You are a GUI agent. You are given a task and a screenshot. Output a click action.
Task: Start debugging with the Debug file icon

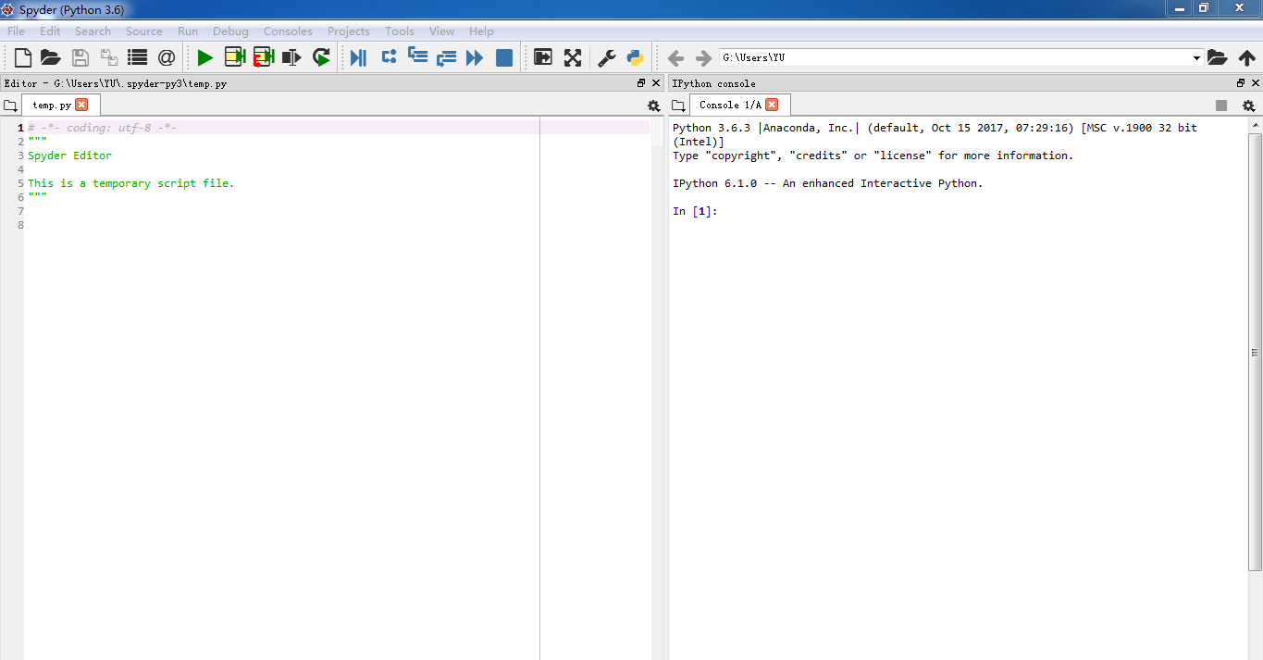pyautogui.click(x=358, y=58)
